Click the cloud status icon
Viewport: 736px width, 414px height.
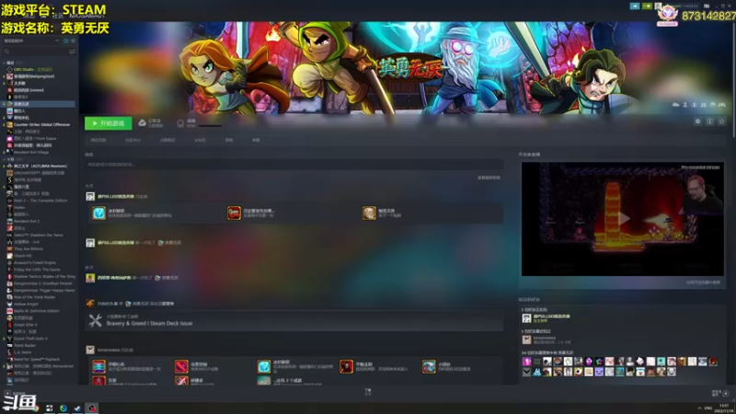click(142, 123)
